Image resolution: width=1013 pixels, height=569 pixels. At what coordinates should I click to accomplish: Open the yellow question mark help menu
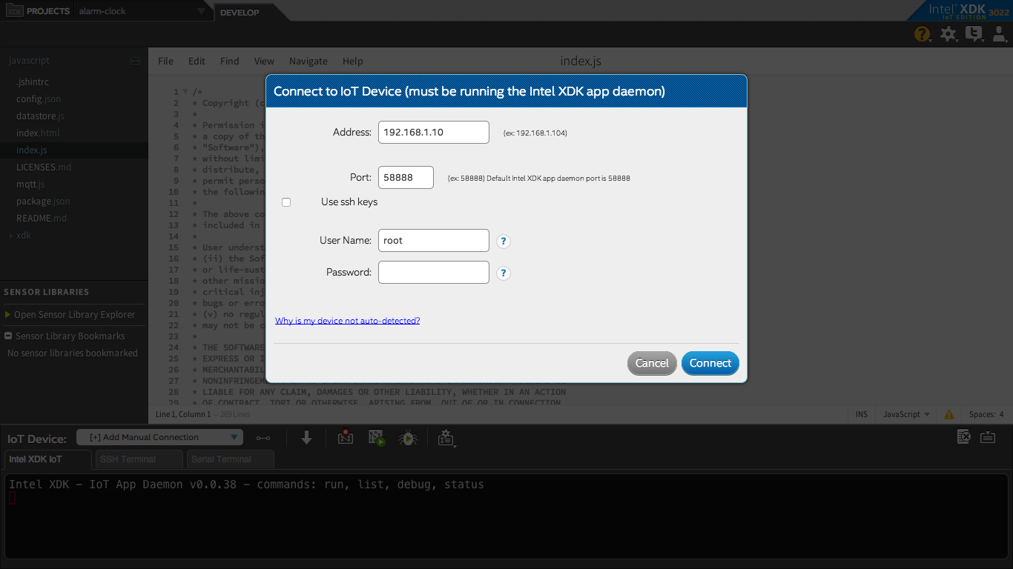coord(922,33)
